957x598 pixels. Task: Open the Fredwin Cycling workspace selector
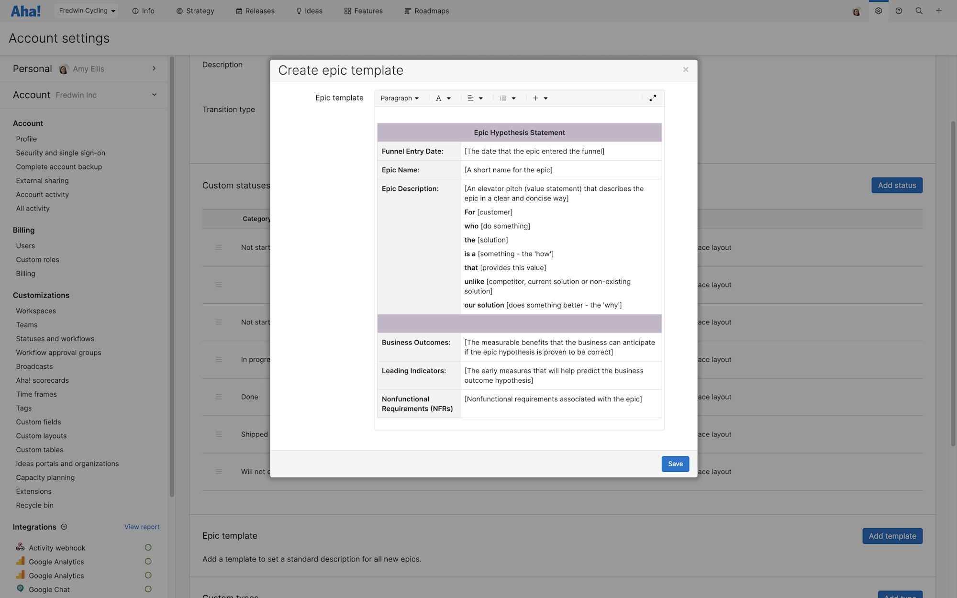point(86,10)
